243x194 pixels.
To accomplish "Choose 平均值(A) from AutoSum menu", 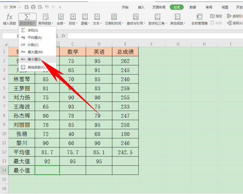I will tap(37, 37).
